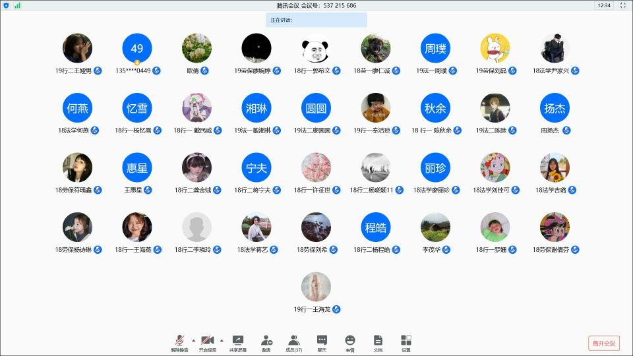This screenshot has height=356, width=633.
Task: Expand video options arrow beside 开启视频
Action: click(222, 340)
